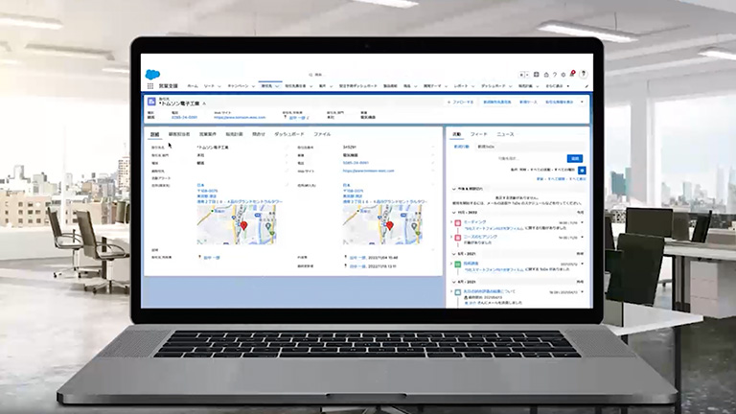The height and width of the screenshot is (414, 736).
Task: Click the Salesforce cloud logo
Action: (152, 74)
